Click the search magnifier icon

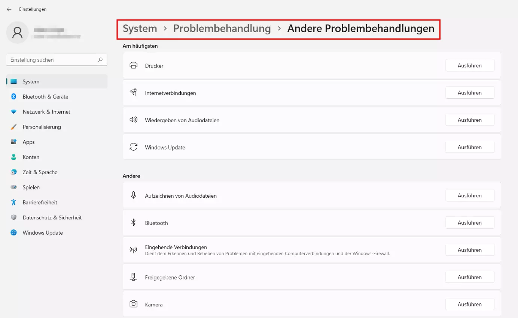(100, 59)
